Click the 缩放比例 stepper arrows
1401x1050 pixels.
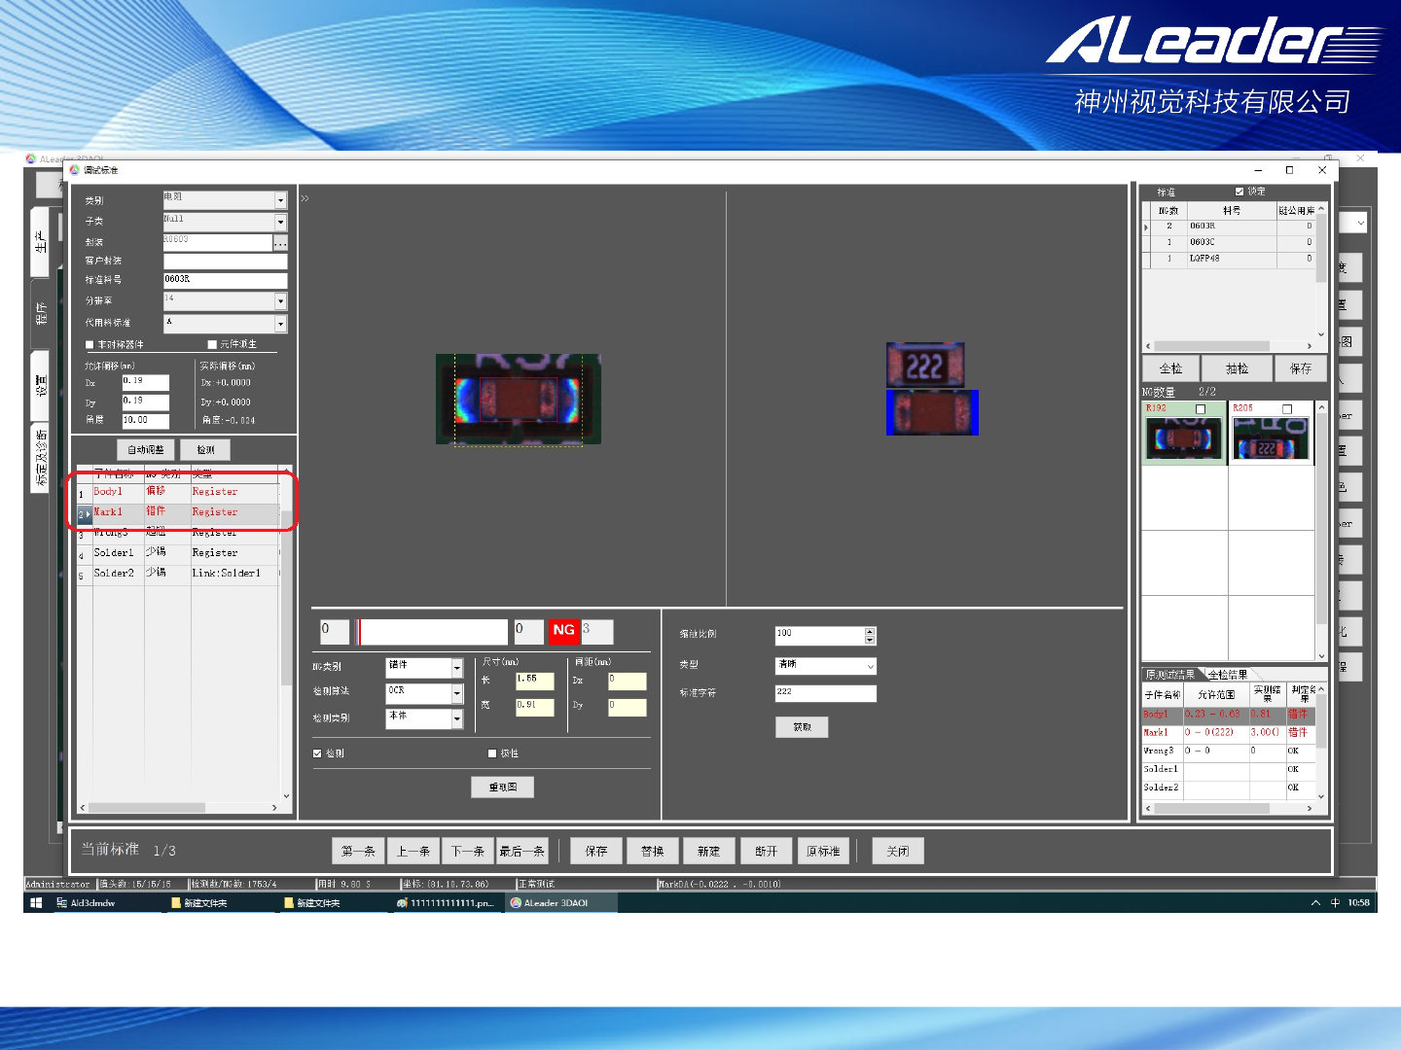[871, 636]
